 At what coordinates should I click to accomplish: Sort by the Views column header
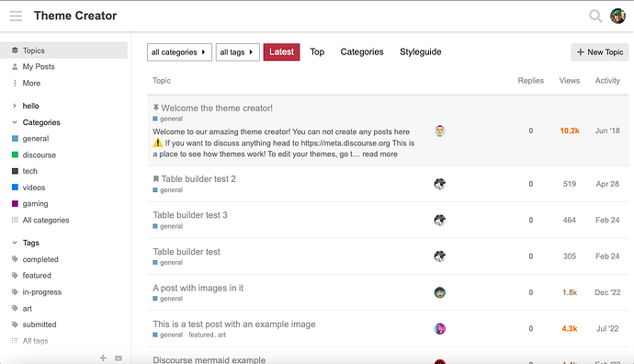pyautogui.click(x=570, y=81)
